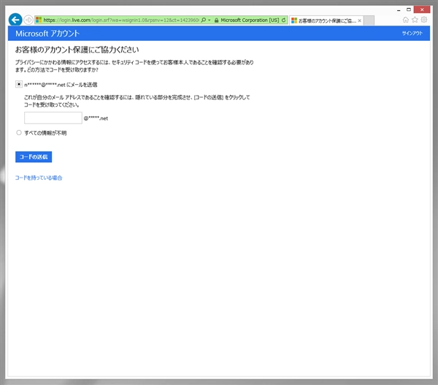Click the page refresh icon
Viewport: 438px width, 385px height.
tap(283, 20)
